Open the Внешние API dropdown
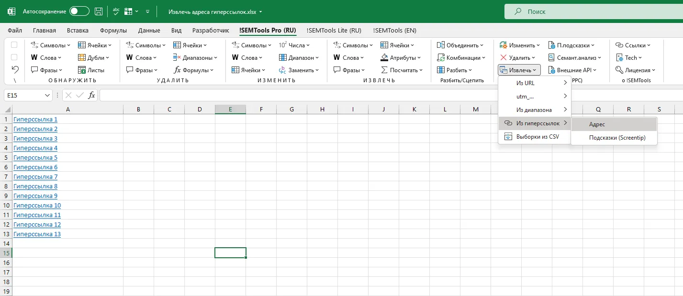Screen dimensions: 683x296 click(x=572, y=70)
